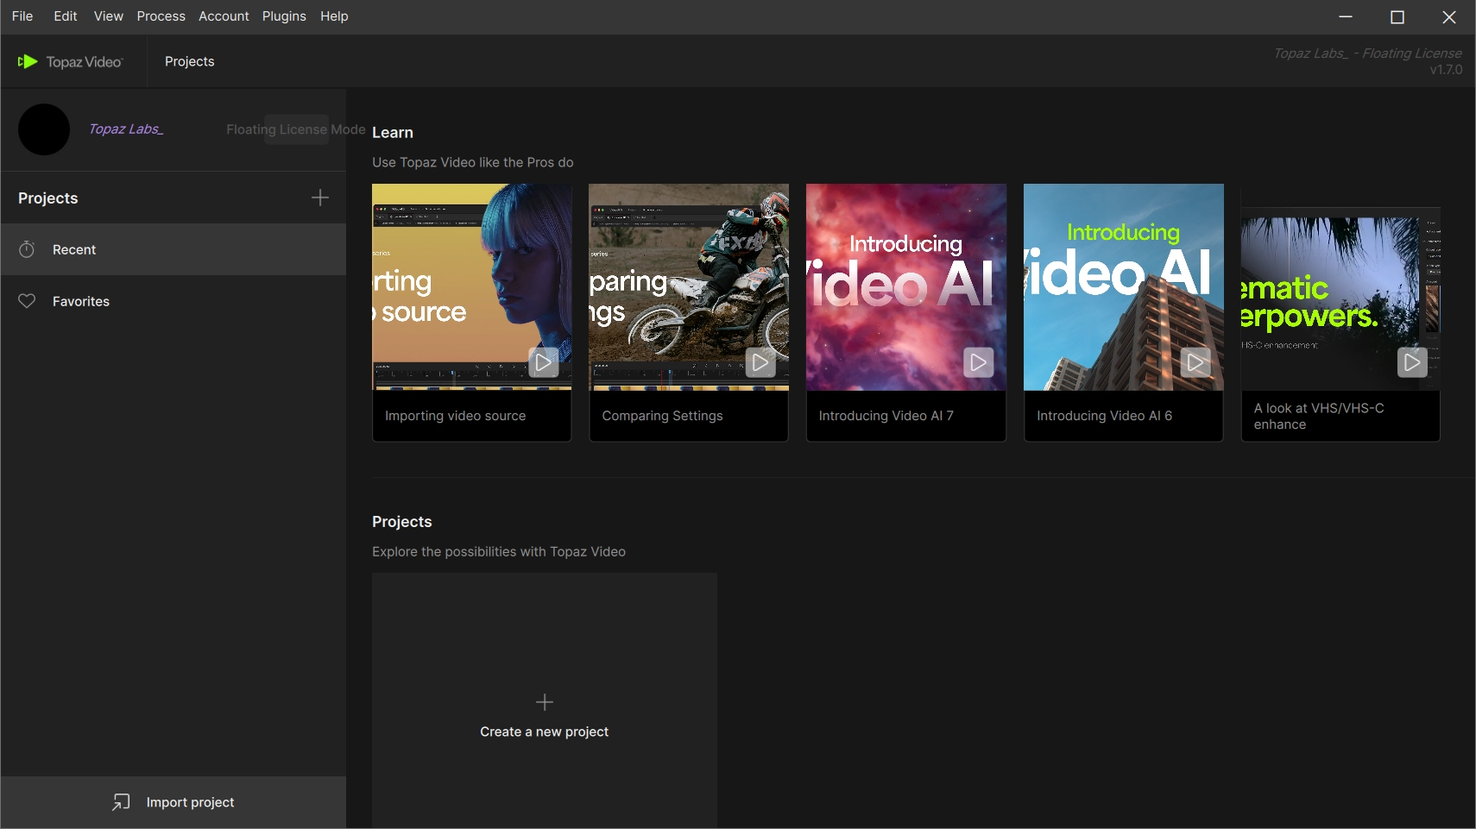Click the Topaz Video logo icon

[x=28, y=61]
